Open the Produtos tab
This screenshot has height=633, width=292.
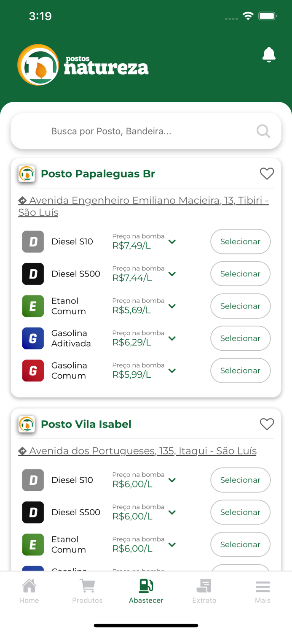click(x=87, y=590)
